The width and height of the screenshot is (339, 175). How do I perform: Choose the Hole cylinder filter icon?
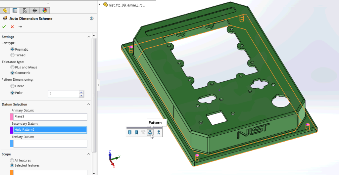(130, 132)
